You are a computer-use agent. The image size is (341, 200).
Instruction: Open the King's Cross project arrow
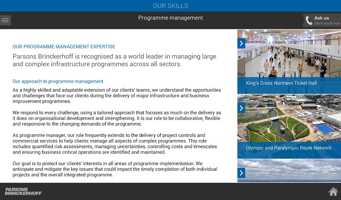tap(241, 43)
